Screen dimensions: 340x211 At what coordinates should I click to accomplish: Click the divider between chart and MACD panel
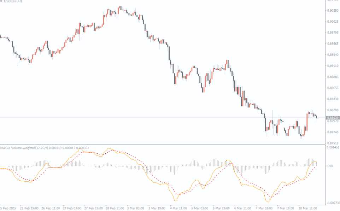163,144
